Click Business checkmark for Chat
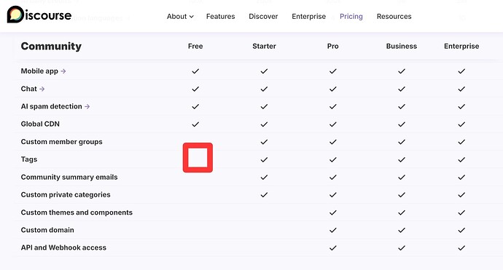 (402, 89)
